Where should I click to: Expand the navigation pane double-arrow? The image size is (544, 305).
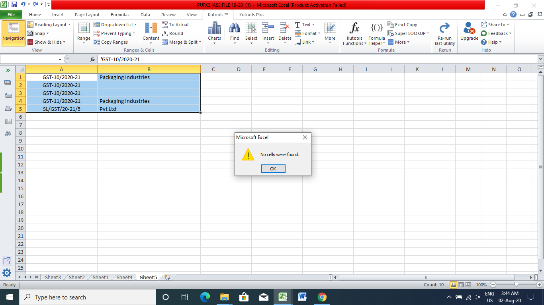[8, 70]
